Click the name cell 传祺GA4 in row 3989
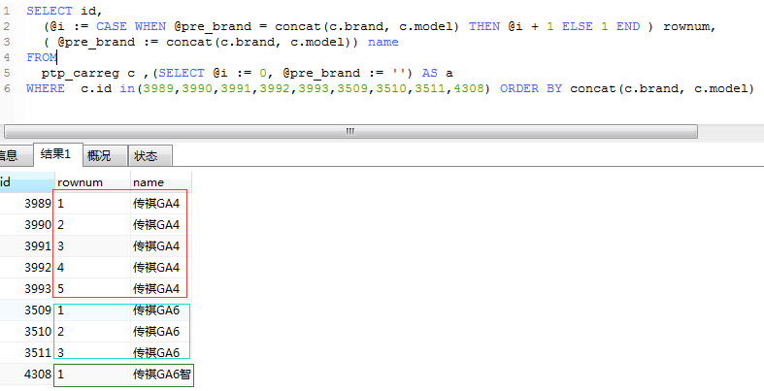Image resolution: width=764 pixels, height=391 pixels. (x=161, y=204)
